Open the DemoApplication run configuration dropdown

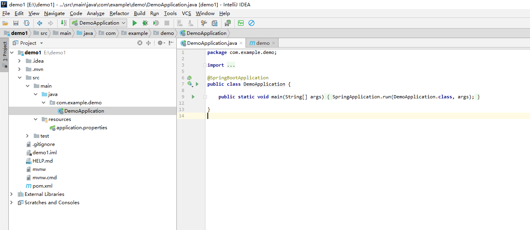pos(98,23)
